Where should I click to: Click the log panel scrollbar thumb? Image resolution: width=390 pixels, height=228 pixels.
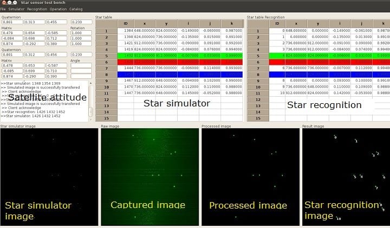(90, 111)
